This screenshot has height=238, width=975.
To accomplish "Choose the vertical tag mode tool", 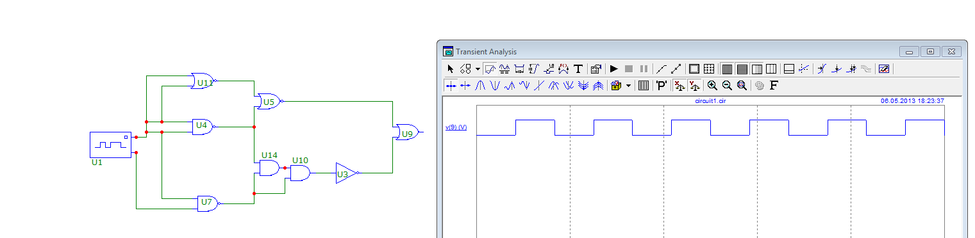I will (x=533, y=68).
